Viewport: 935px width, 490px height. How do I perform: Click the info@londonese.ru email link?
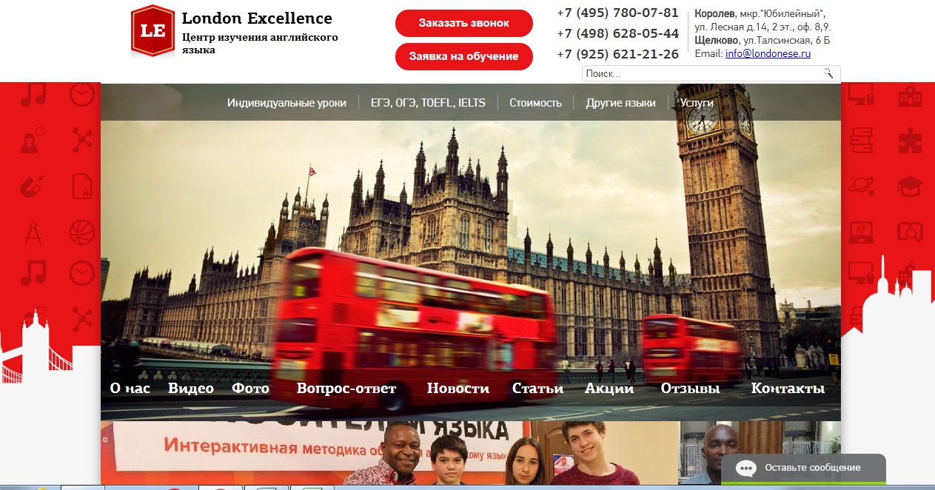click(x=768, y=53)
